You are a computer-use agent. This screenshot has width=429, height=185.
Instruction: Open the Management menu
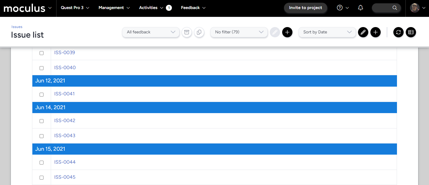coord(114,8)
